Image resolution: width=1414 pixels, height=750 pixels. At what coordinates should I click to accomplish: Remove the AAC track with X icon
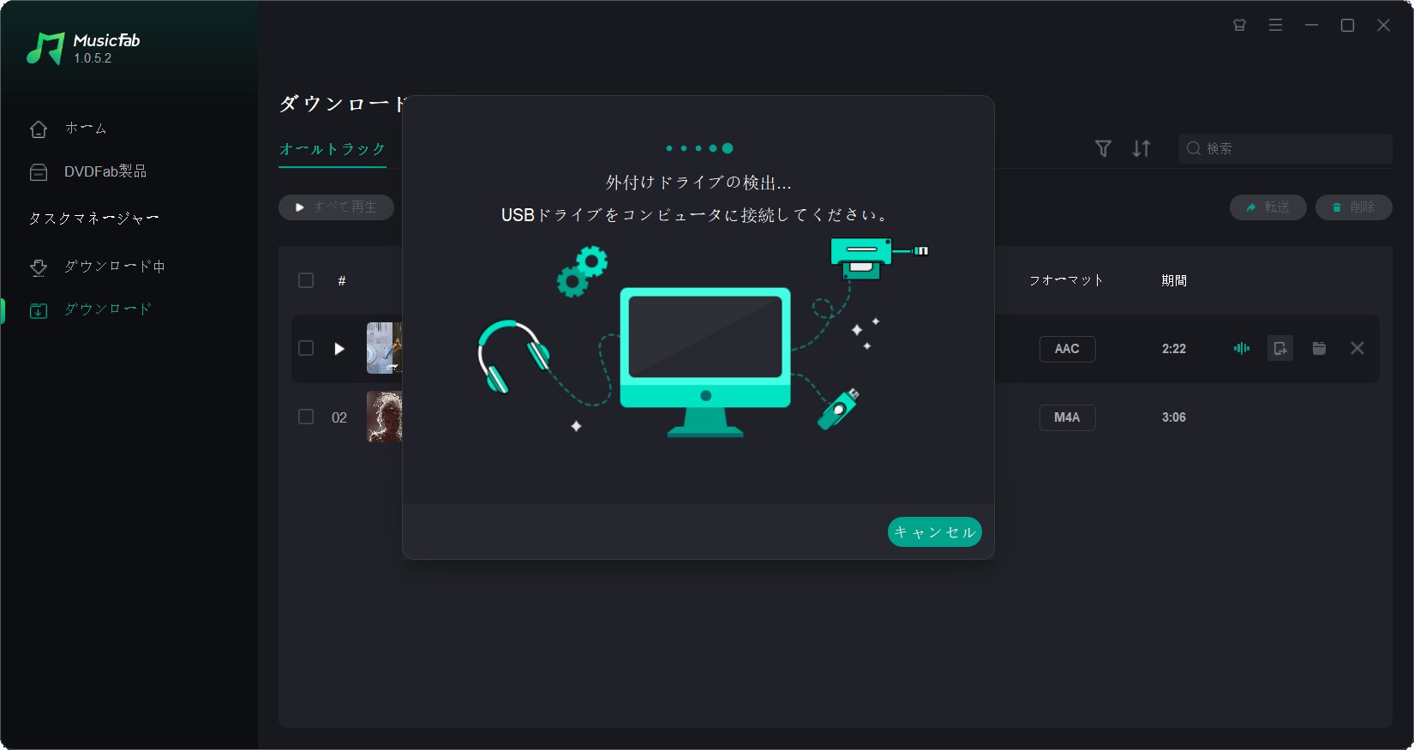1357,348
